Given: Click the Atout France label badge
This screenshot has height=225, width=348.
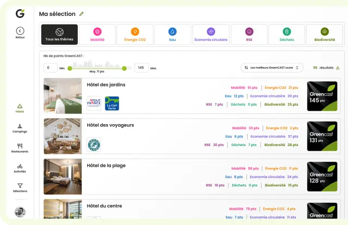Looking at the screenshot, I should click(x=94, y=104).
